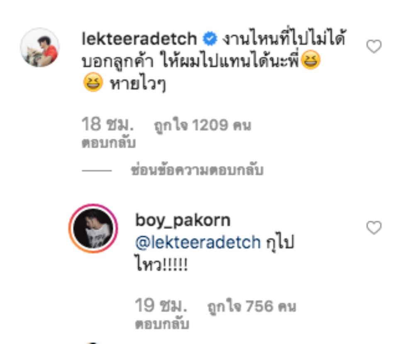Open the boy_pakorn username link
The width and height of the screenshot is (415, 344).
(183, 220)
